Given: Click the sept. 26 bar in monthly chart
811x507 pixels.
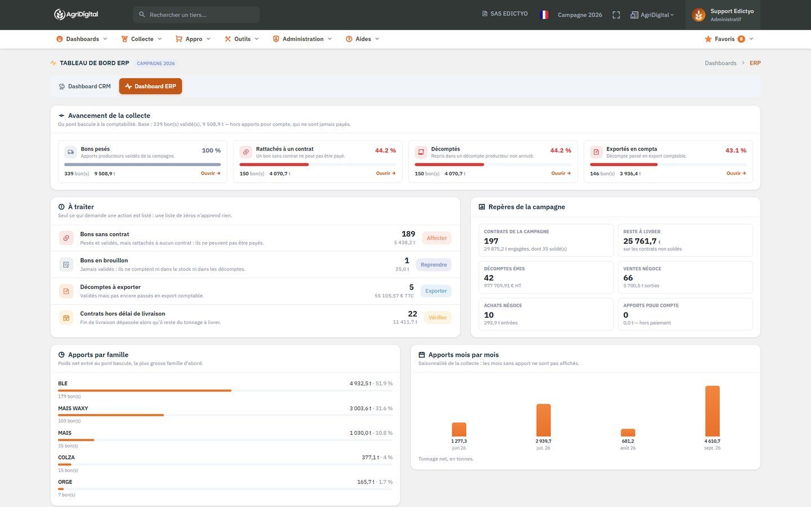Looking at the screenshot, I should pyautogui.click(x=712, y=411).
